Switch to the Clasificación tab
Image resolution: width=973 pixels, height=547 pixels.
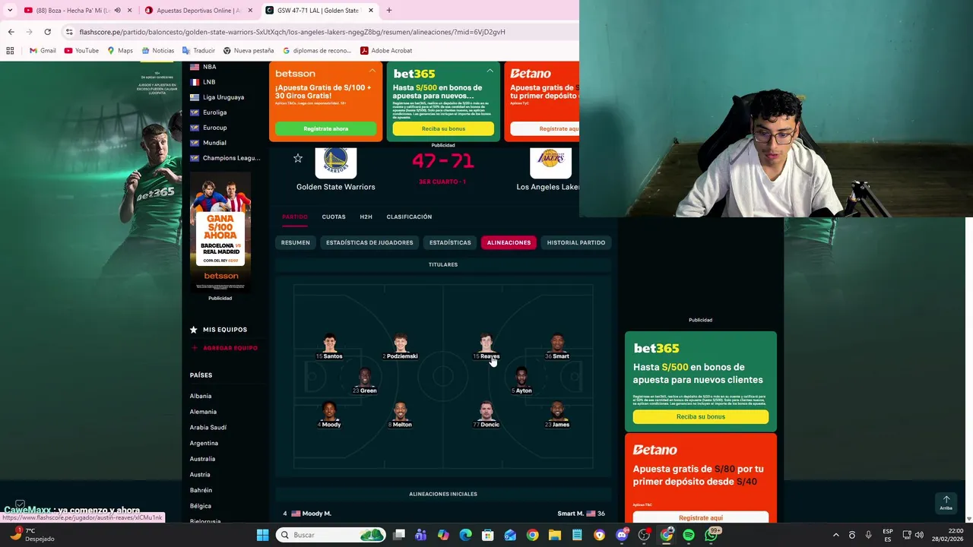(x=409, y=217)
